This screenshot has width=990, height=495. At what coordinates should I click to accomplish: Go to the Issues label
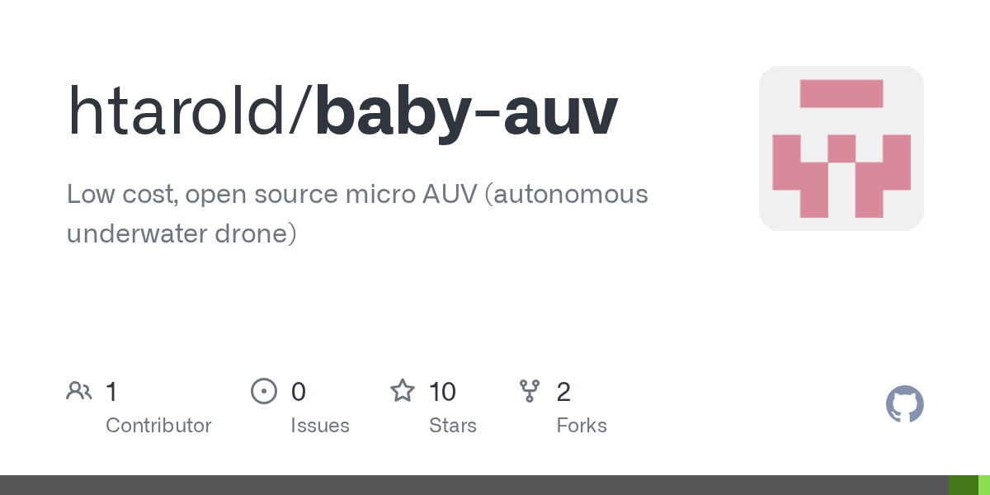click(320, 426)
